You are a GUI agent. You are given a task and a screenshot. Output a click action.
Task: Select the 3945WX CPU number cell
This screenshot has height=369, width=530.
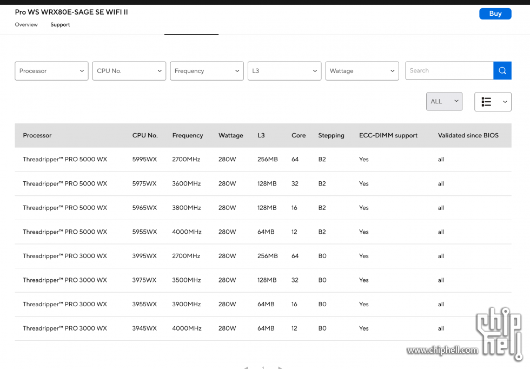click(144, 328)
